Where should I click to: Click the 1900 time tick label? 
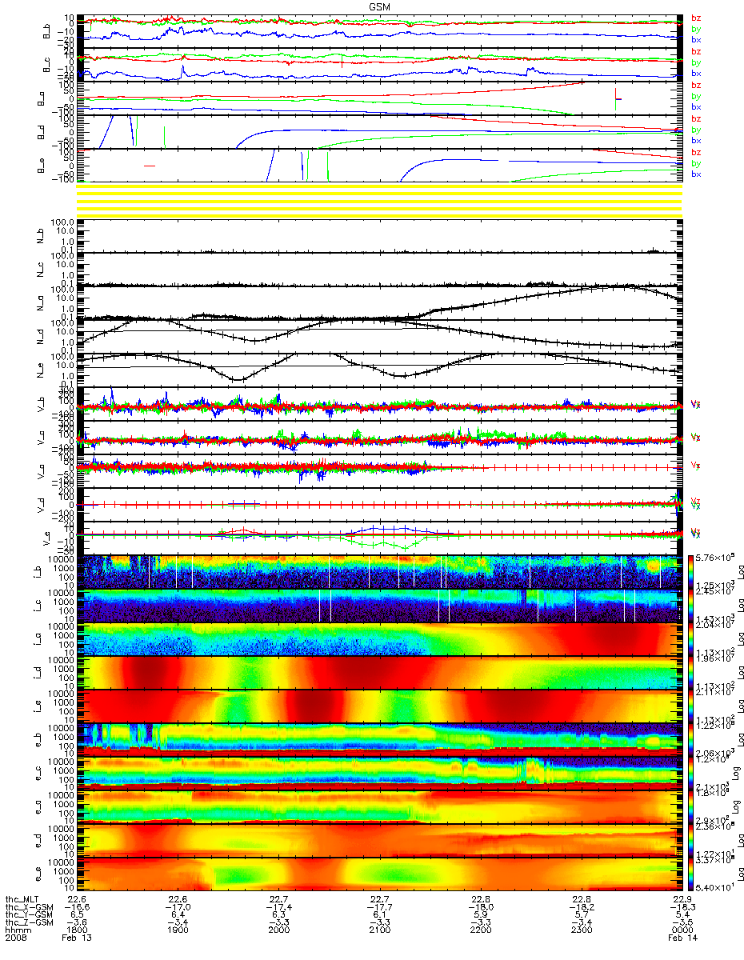point(178,931)
